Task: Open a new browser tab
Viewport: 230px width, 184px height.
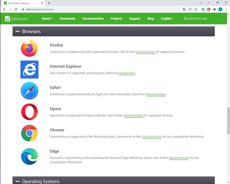Action: point(49,3)
